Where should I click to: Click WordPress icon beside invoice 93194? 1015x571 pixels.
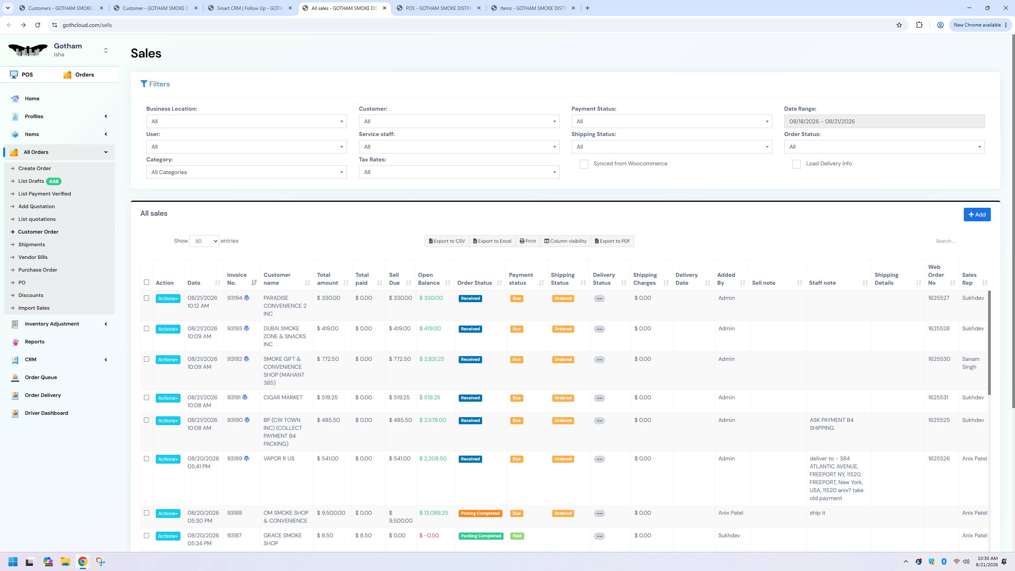(x=247, y=298)
